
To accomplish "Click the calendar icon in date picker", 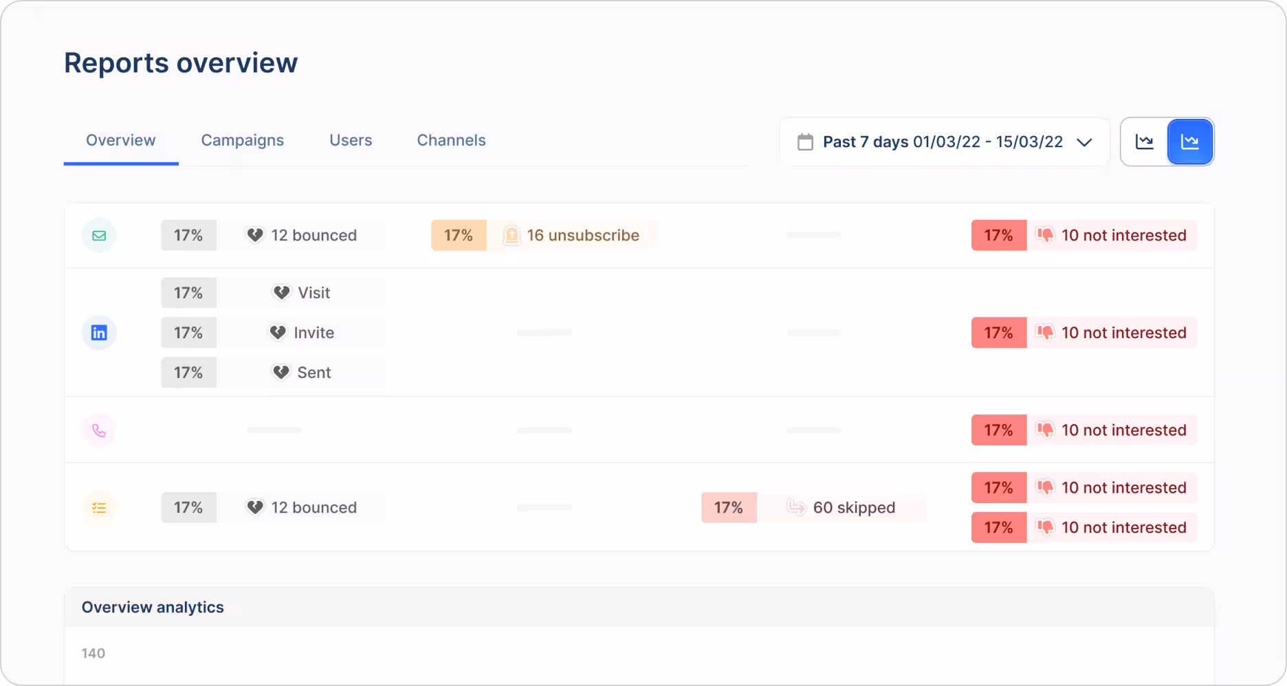I will (x=805, y=142).
